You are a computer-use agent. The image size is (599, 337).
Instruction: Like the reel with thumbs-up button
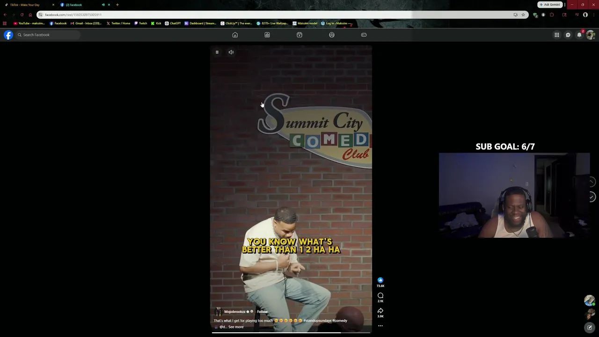380,280
